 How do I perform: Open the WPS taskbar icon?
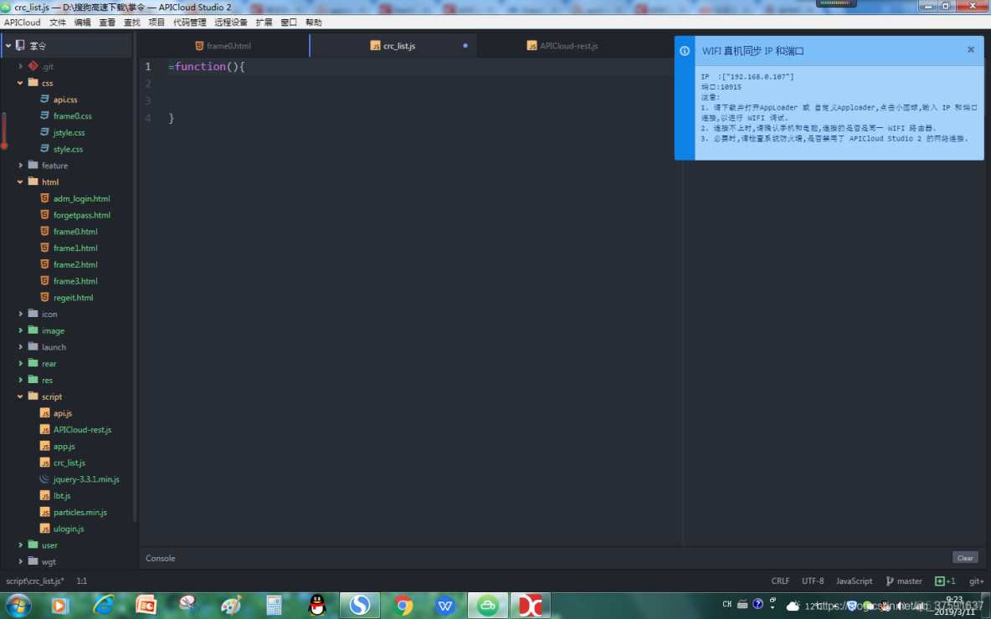[445, 605]
